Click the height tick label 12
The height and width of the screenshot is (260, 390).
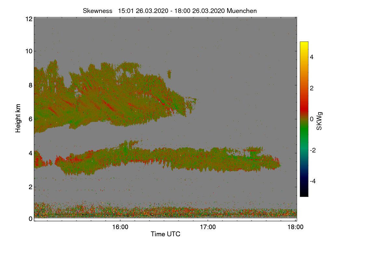29,19
